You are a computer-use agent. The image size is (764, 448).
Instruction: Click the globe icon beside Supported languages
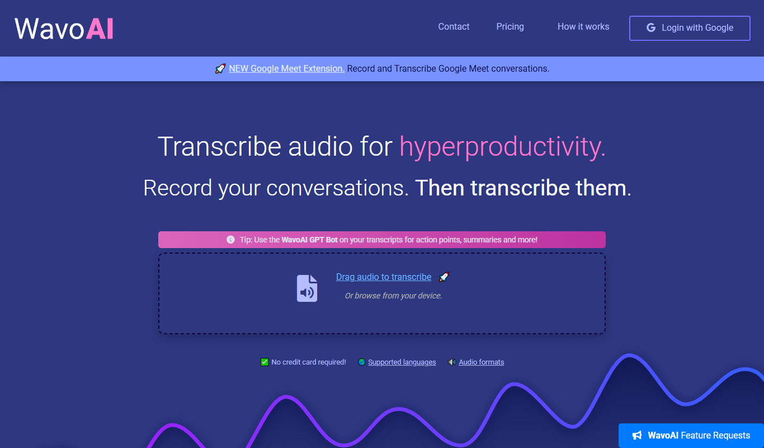click(361, 362)
